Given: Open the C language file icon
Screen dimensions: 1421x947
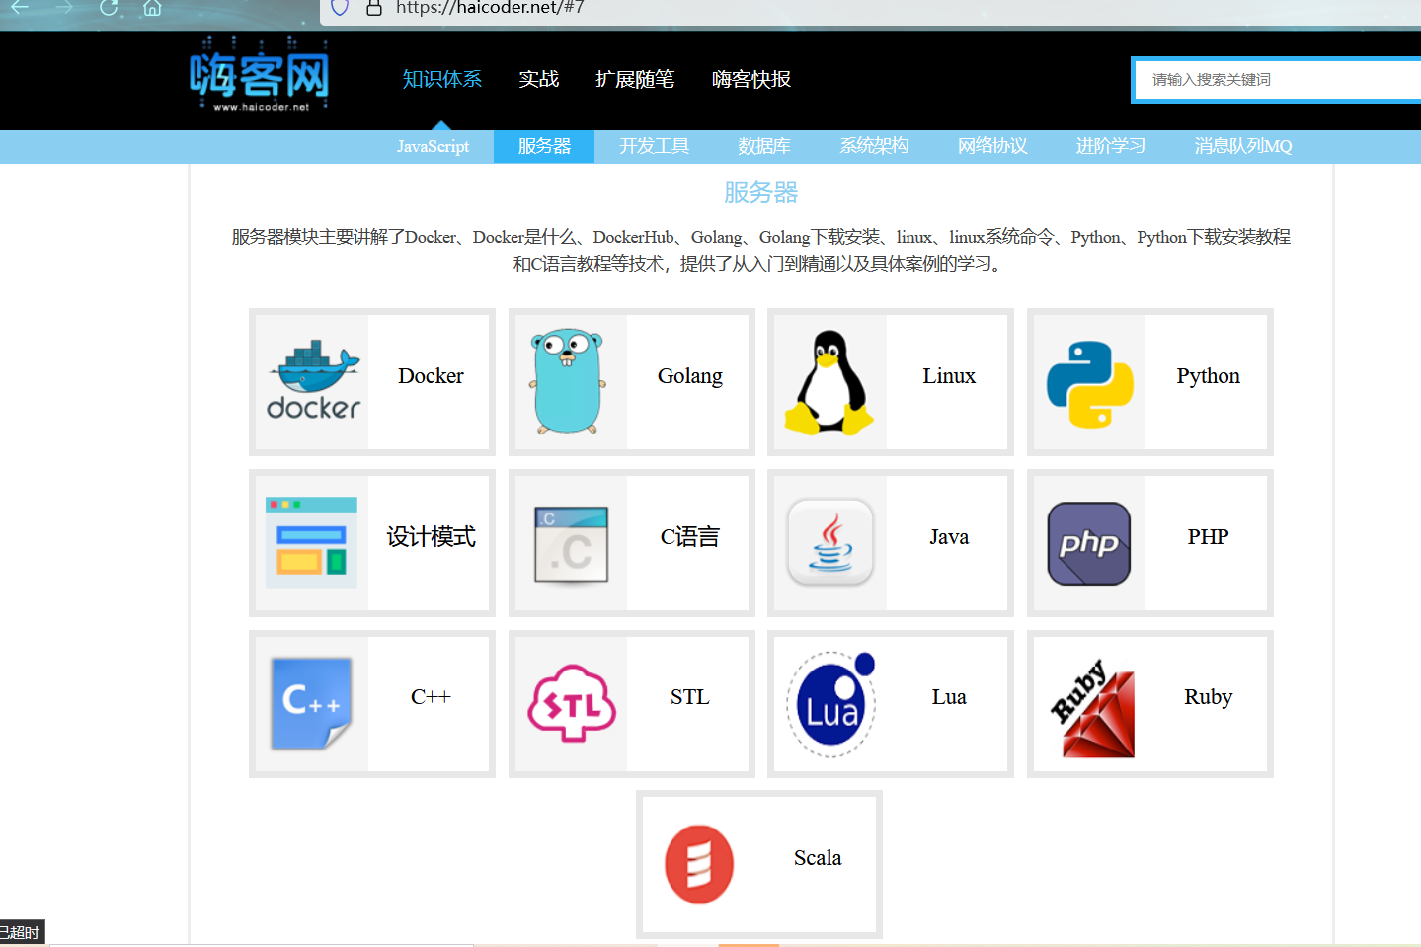Looking at the screenshot, I should click(x=571, y=544).
